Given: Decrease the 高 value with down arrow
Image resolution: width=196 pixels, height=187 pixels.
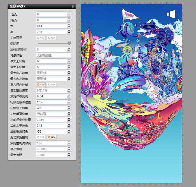Looking at the screenshot, I should (x=69, y=33).
